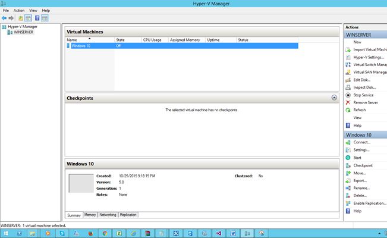The width and height of the screenshot is (387, 238).
Task: Click the Windows 10 header in Actions pane
Action: (366, 135)
